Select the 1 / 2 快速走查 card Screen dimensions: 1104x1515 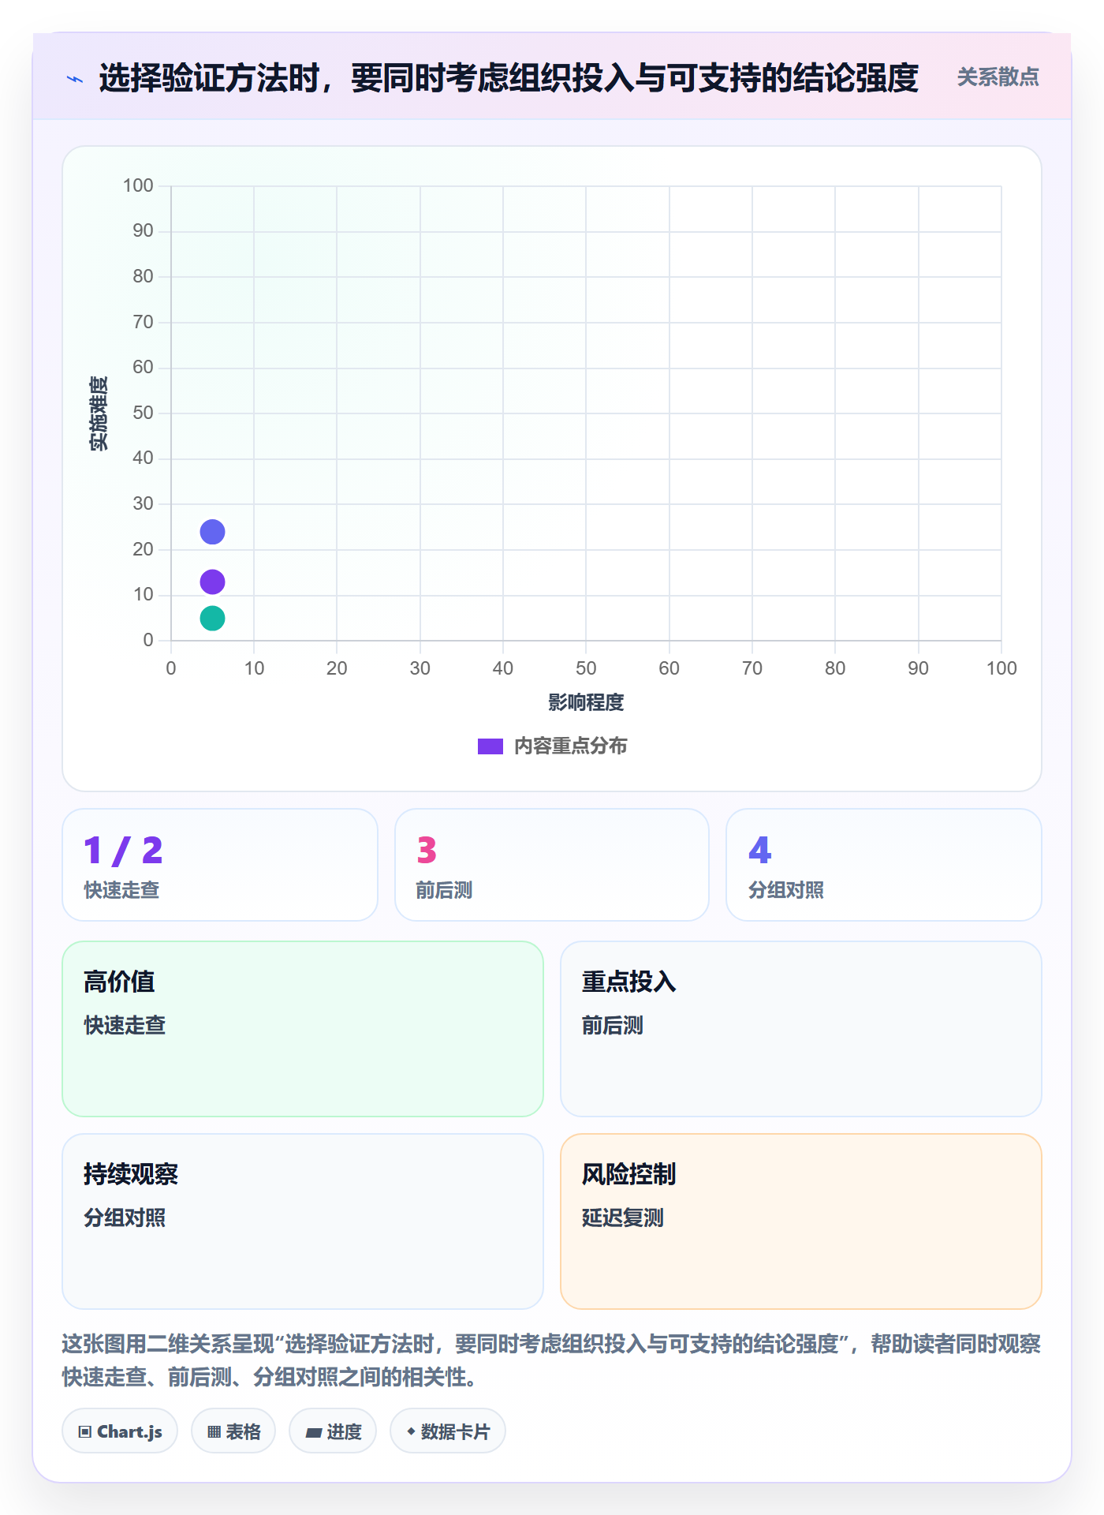[220, 865]
